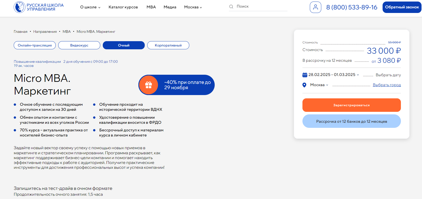Click 'Повышение квалификации' label

[x=37, y=62]
